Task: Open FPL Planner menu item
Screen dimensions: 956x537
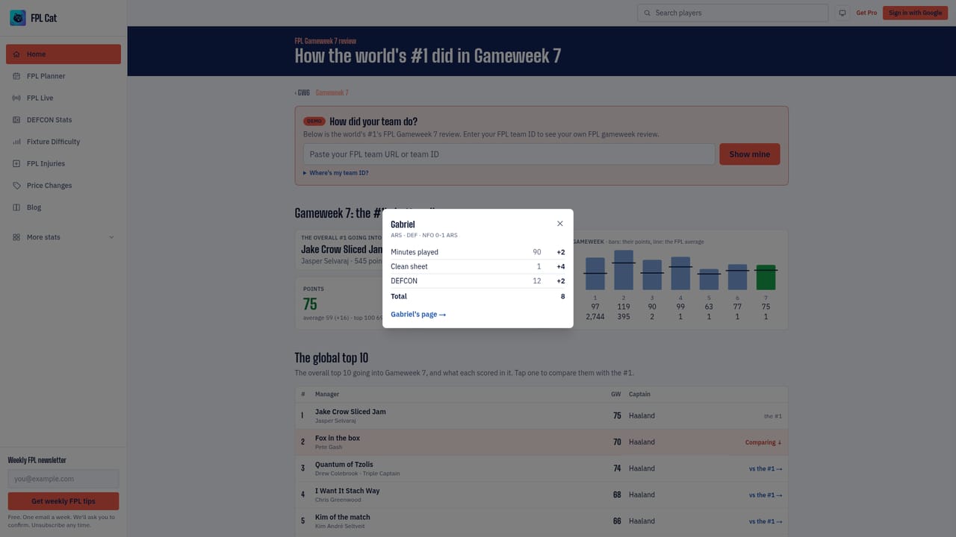Action: point(63,76)
